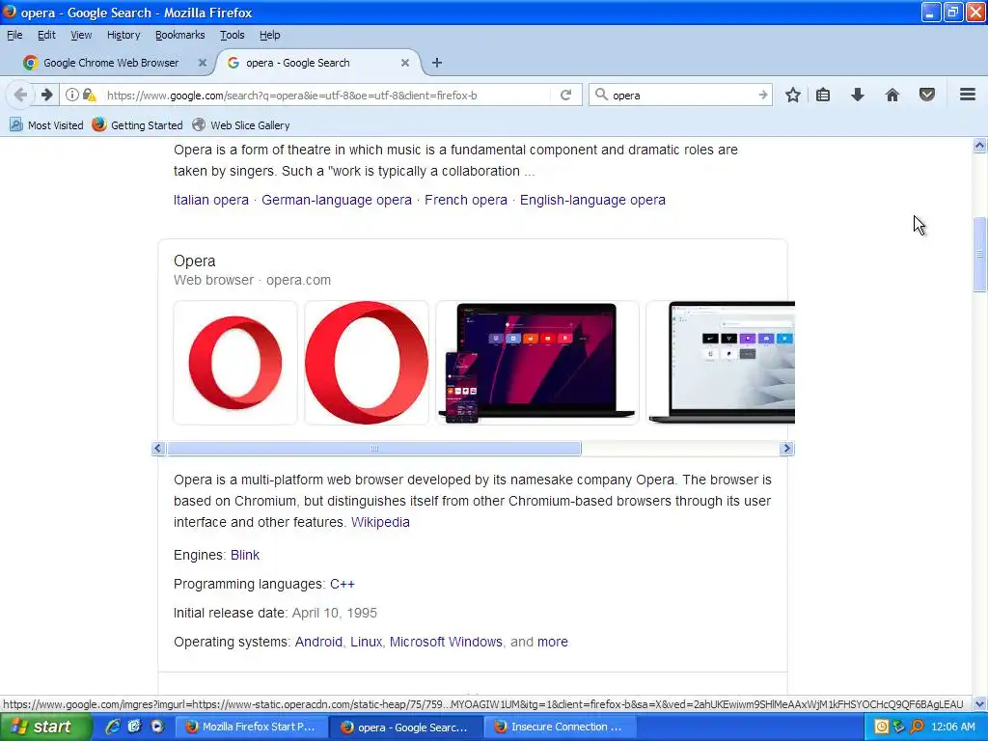Launch the media player quick launch icon
The height and width of the screenshot is (741, 988).
(x=157, y=727)
